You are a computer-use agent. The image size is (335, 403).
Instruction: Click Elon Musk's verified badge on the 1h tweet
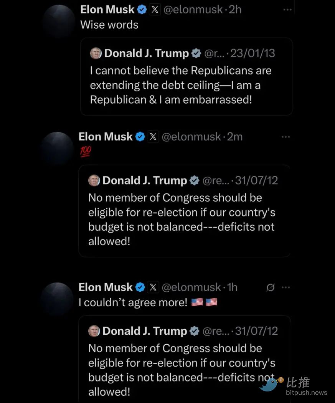click(140, 287)
